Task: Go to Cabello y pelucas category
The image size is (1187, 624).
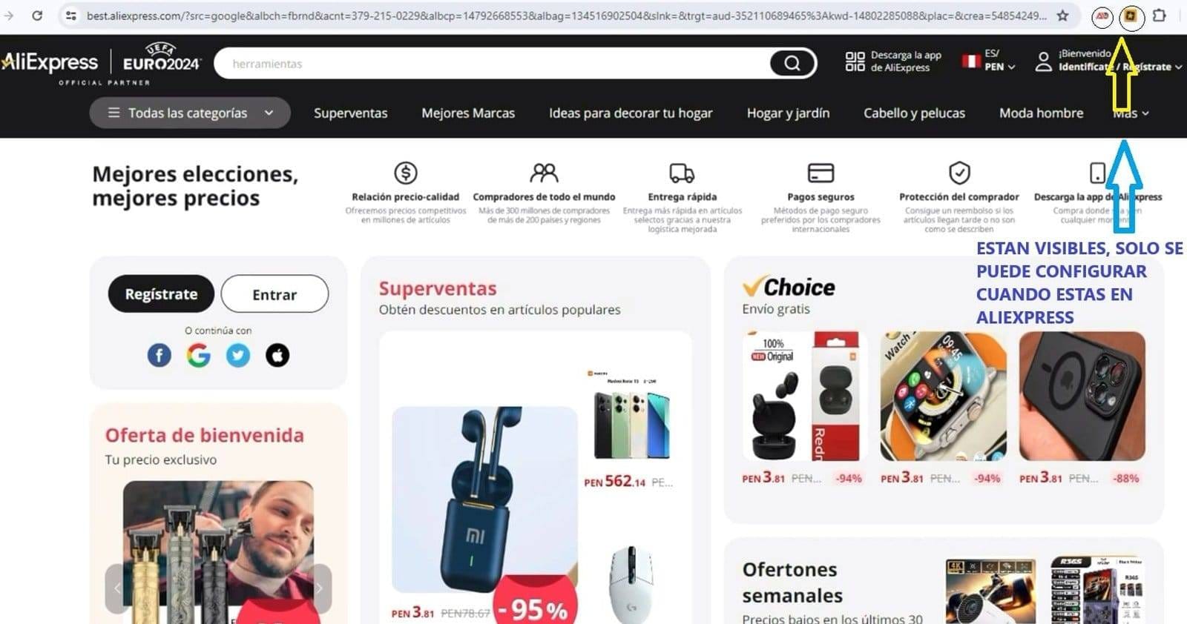Action: [914, 113]
